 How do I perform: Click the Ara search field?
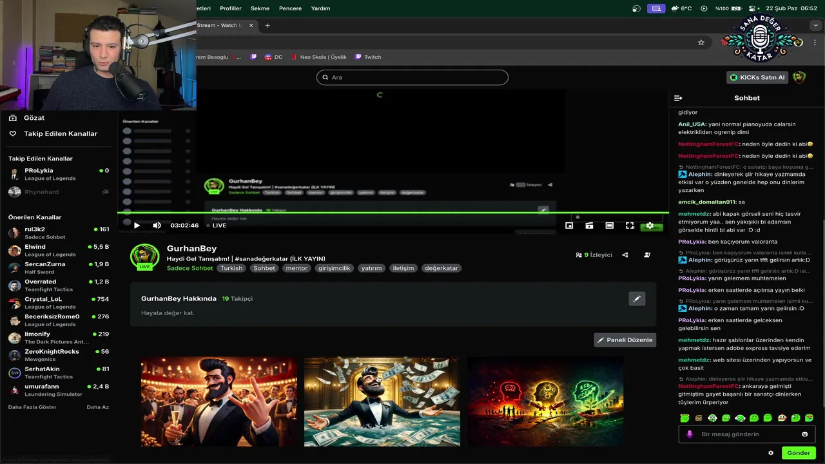point(412,77)
